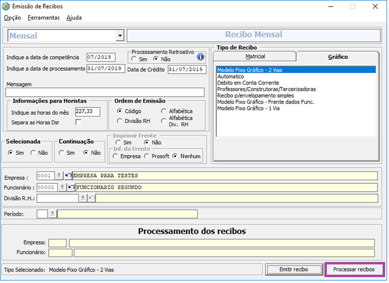Click the Divisão R.H. undo arrow icon
This screenshot has width=389, height=283.
92,198
